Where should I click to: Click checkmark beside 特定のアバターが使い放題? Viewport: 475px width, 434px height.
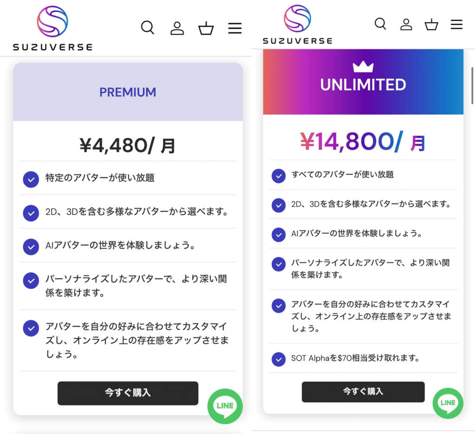31,179
